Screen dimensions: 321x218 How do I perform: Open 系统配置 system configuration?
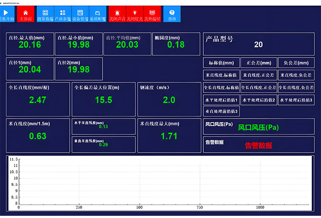tap(97, 14)
